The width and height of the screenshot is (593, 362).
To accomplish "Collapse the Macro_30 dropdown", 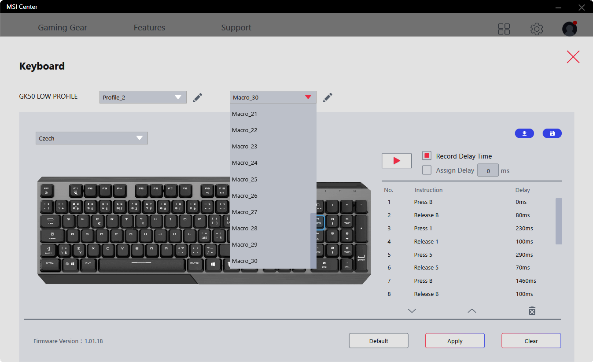I will pos(273,97).
